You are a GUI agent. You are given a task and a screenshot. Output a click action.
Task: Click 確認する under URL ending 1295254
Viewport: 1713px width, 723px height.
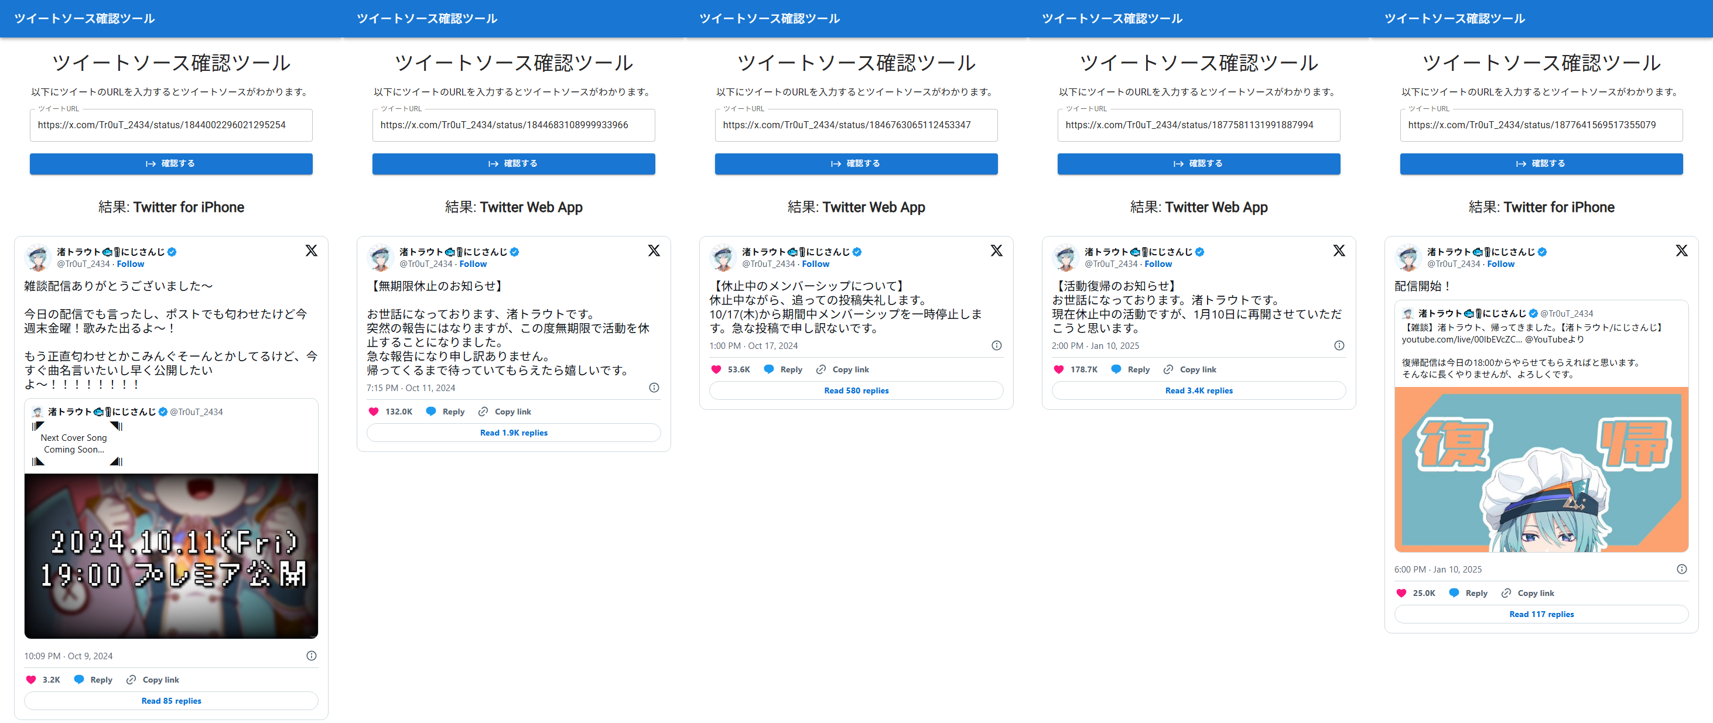point(171,164)
